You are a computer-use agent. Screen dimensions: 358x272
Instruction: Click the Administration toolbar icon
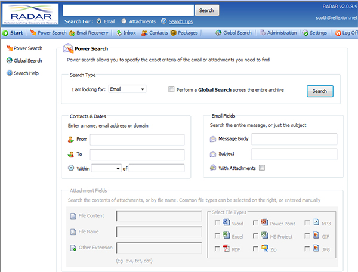(x=263, y=33)
